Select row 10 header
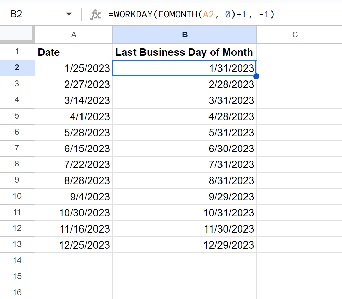 (17, 197)
